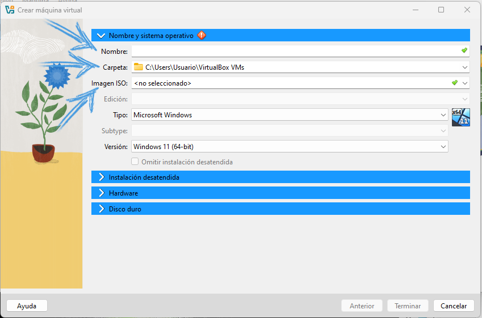The image size is (482, 318).
Task: Click the green checkmark in Imagen ISO field
Action: [x=454, y=83]
